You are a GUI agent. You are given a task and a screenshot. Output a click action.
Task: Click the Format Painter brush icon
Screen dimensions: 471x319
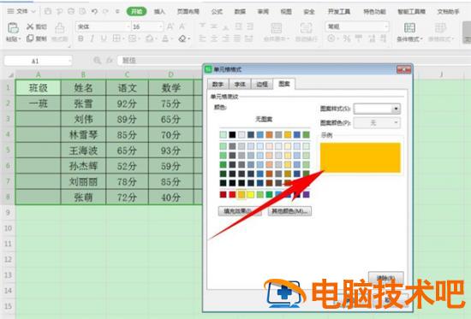tap(60, 28)
